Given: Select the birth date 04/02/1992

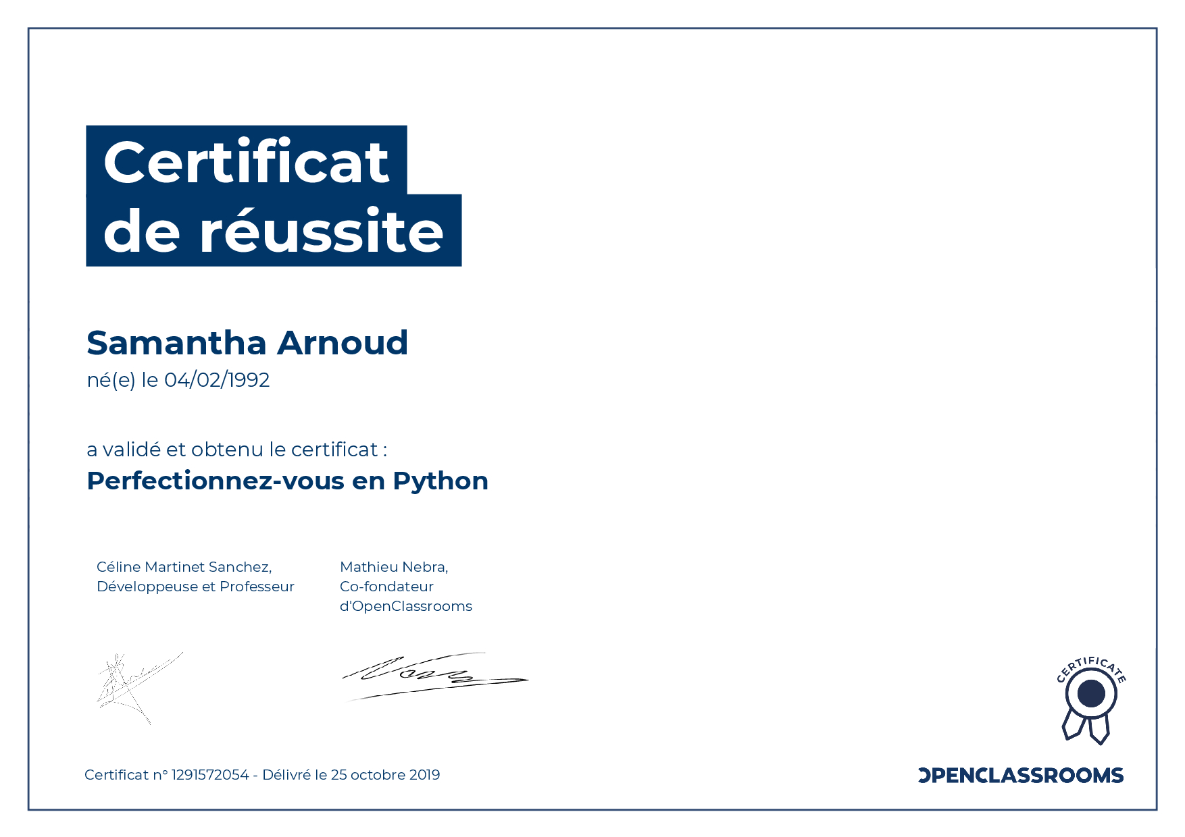Looking at the screenshot, I should pos(217,380).
